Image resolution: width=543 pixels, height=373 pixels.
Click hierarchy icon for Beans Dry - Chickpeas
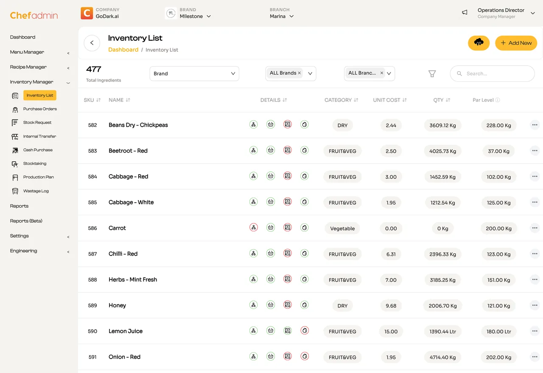254,125
